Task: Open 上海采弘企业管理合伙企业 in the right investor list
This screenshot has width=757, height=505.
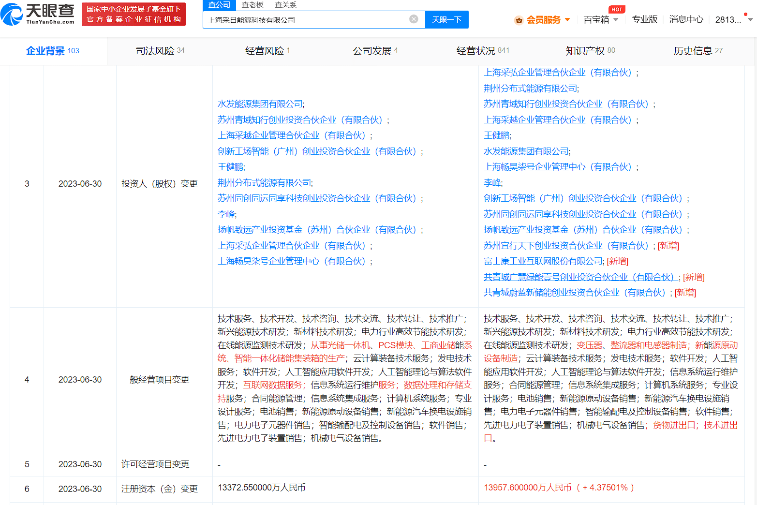Action: tap(559, 73)
